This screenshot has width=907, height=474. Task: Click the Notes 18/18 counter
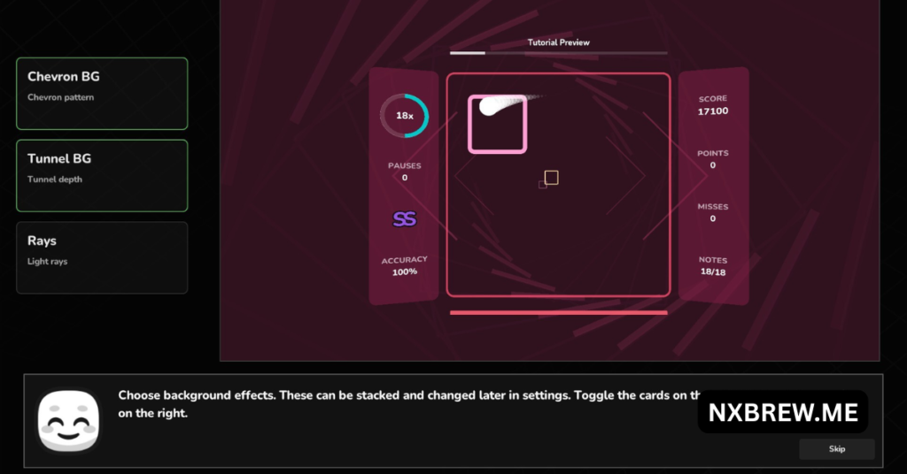click(712, 272)
